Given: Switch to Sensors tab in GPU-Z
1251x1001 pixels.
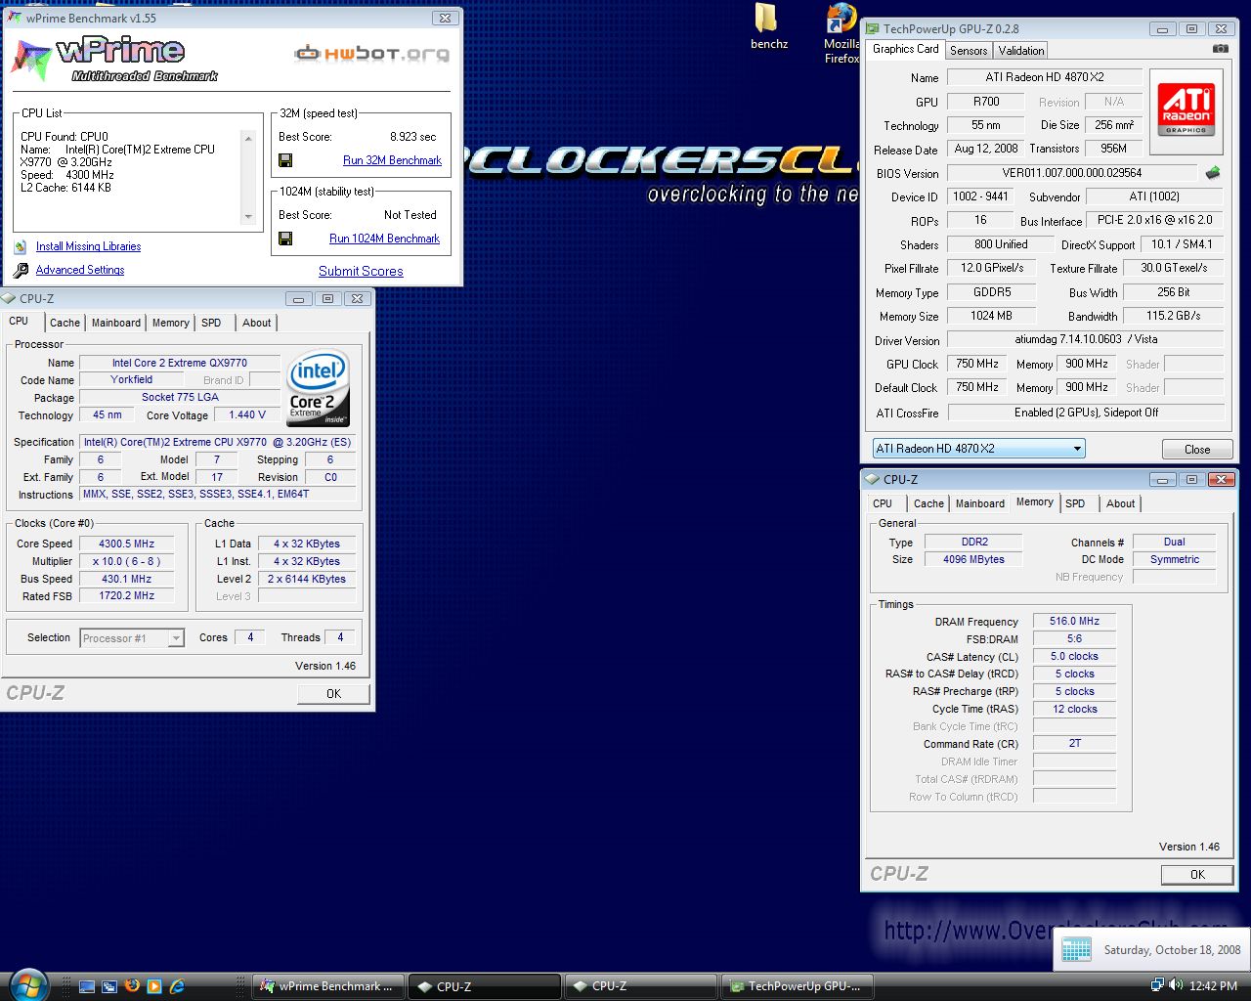Looking at the screenshot, I should [969, 51].
